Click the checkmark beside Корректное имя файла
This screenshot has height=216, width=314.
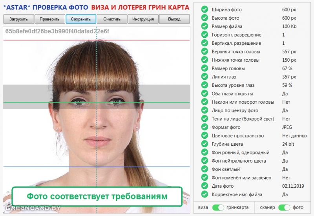click(204, 194)
